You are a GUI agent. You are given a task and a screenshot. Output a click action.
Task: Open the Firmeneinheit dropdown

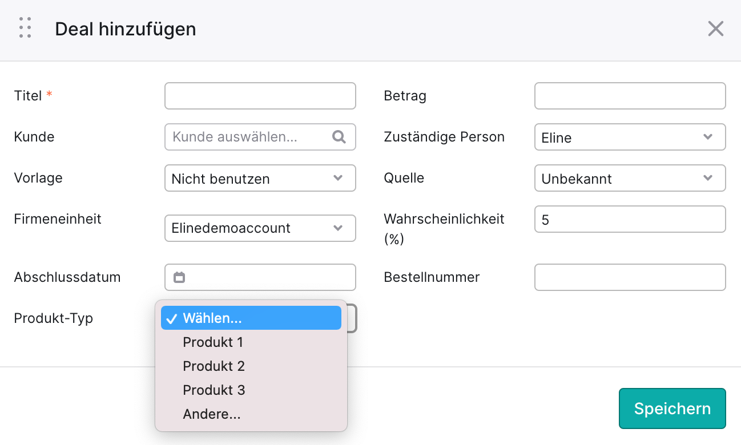260,228
